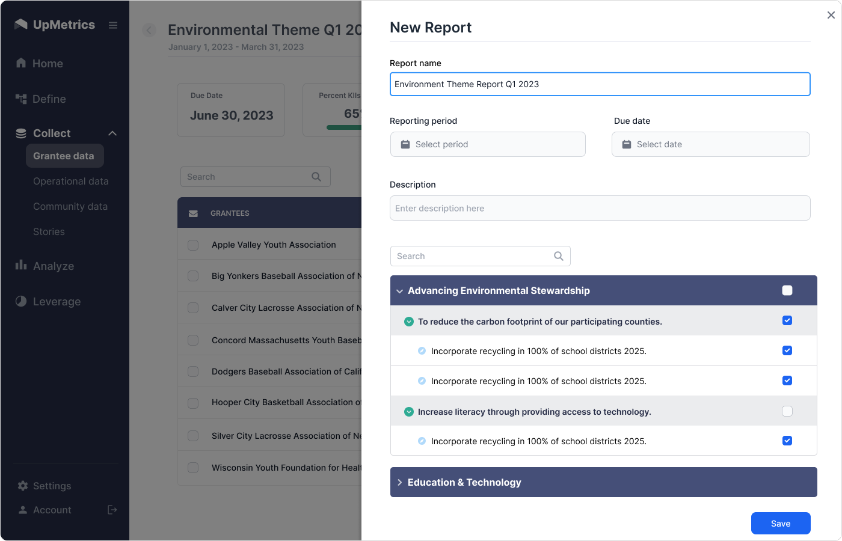Click the hamburger menu icon beside UpMetrics
This screenshot has height=541, width=842.
[113, 25]
